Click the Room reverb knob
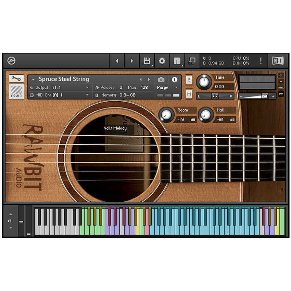The image size is (291, 291). pos(166,115)
